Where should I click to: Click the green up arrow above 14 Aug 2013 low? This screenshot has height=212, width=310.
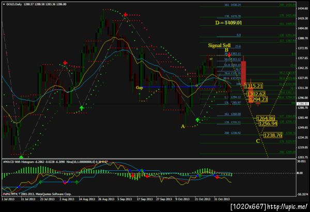pos(82,108)
